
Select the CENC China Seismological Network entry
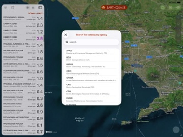tap(91, 72)
